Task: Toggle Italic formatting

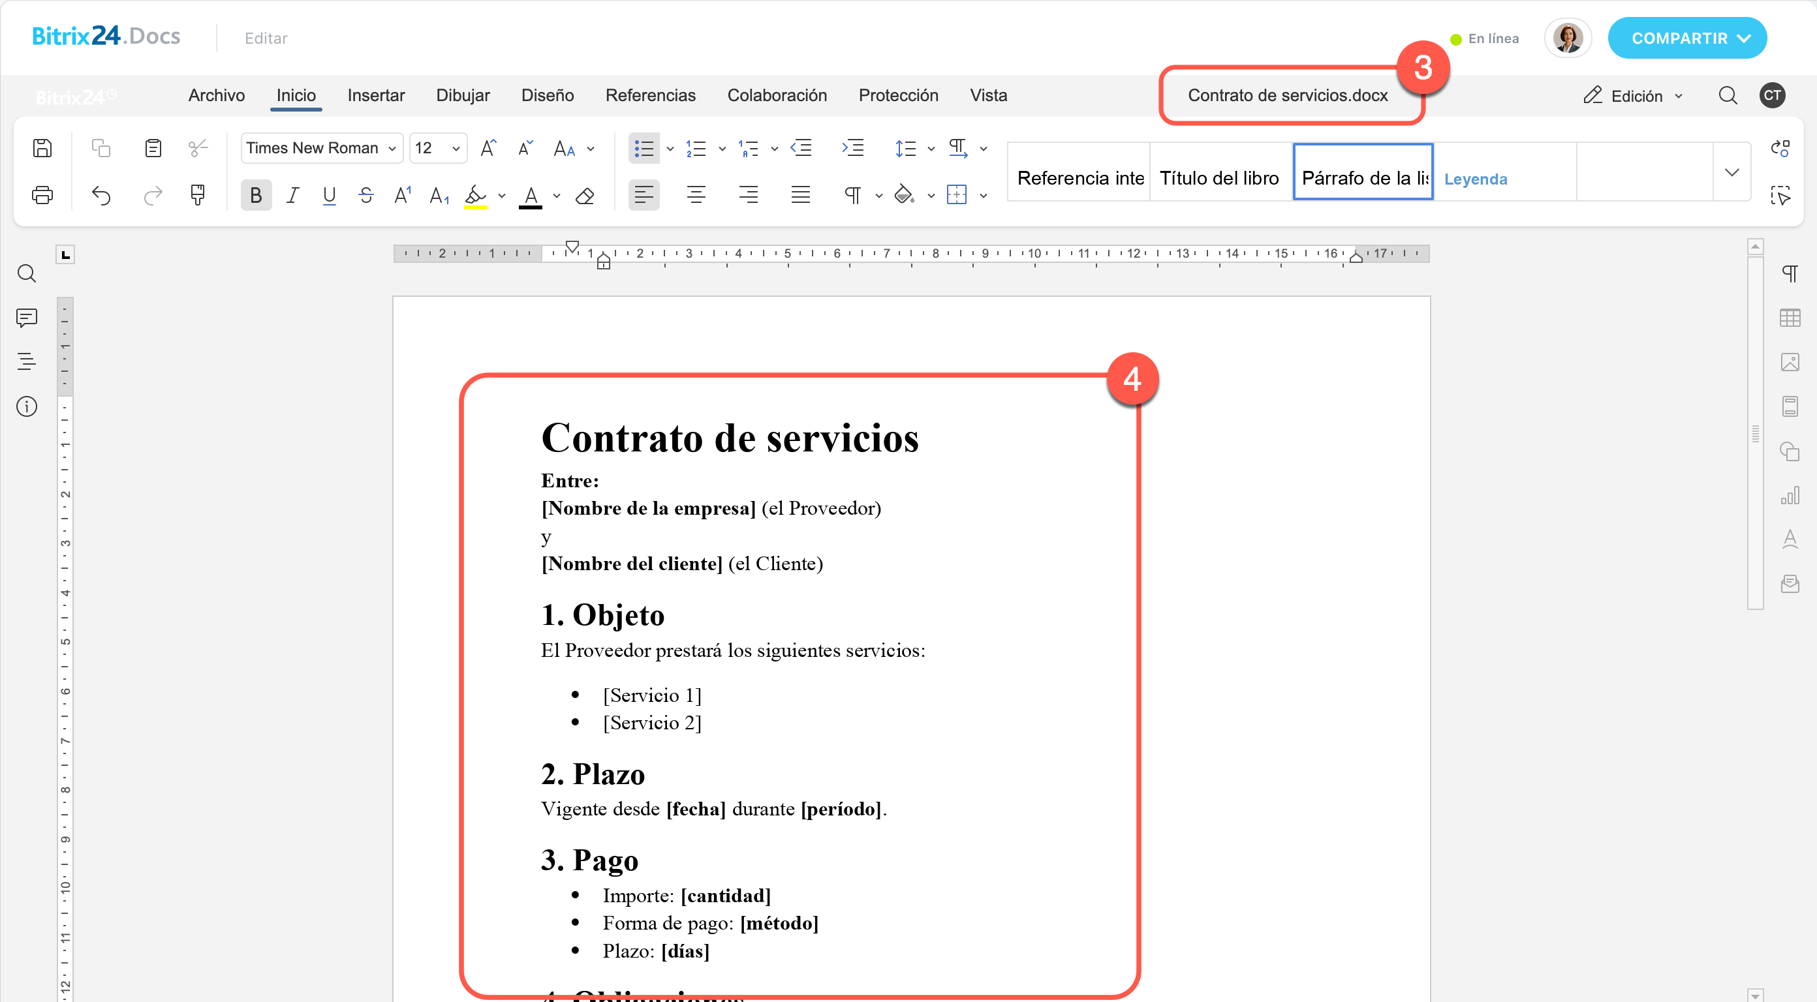Action: point(293,195)
